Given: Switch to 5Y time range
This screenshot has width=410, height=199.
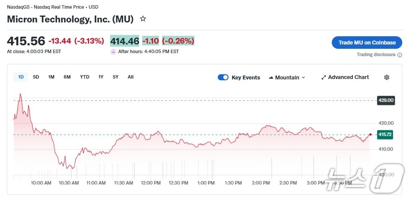Looking at the screenshot, I should (x=115, y=77).
